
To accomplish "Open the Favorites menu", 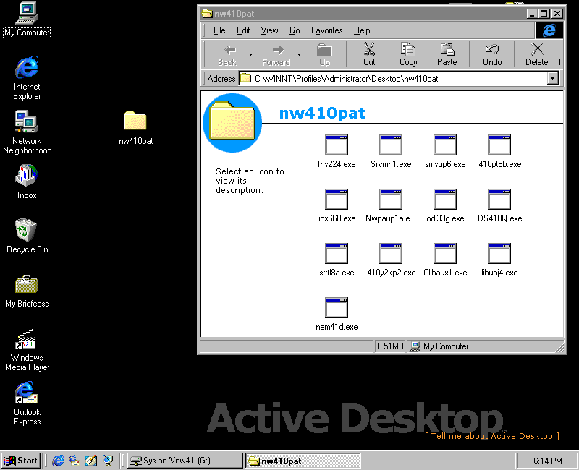I will [327, 30].
